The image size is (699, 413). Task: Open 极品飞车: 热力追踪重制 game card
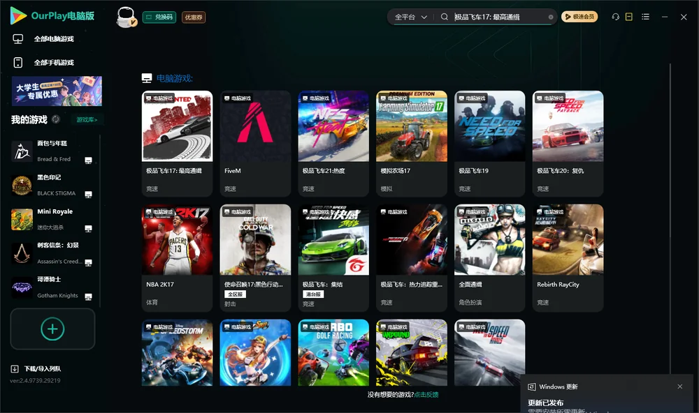point(412,257)
